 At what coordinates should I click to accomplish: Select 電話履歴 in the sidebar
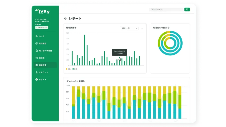[43, 43]
